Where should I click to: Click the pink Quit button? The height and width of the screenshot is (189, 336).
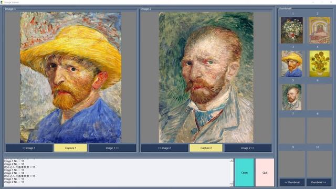(265, 173)
